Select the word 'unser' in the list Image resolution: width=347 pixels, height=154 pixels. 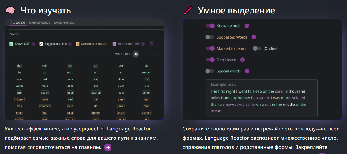121,106
